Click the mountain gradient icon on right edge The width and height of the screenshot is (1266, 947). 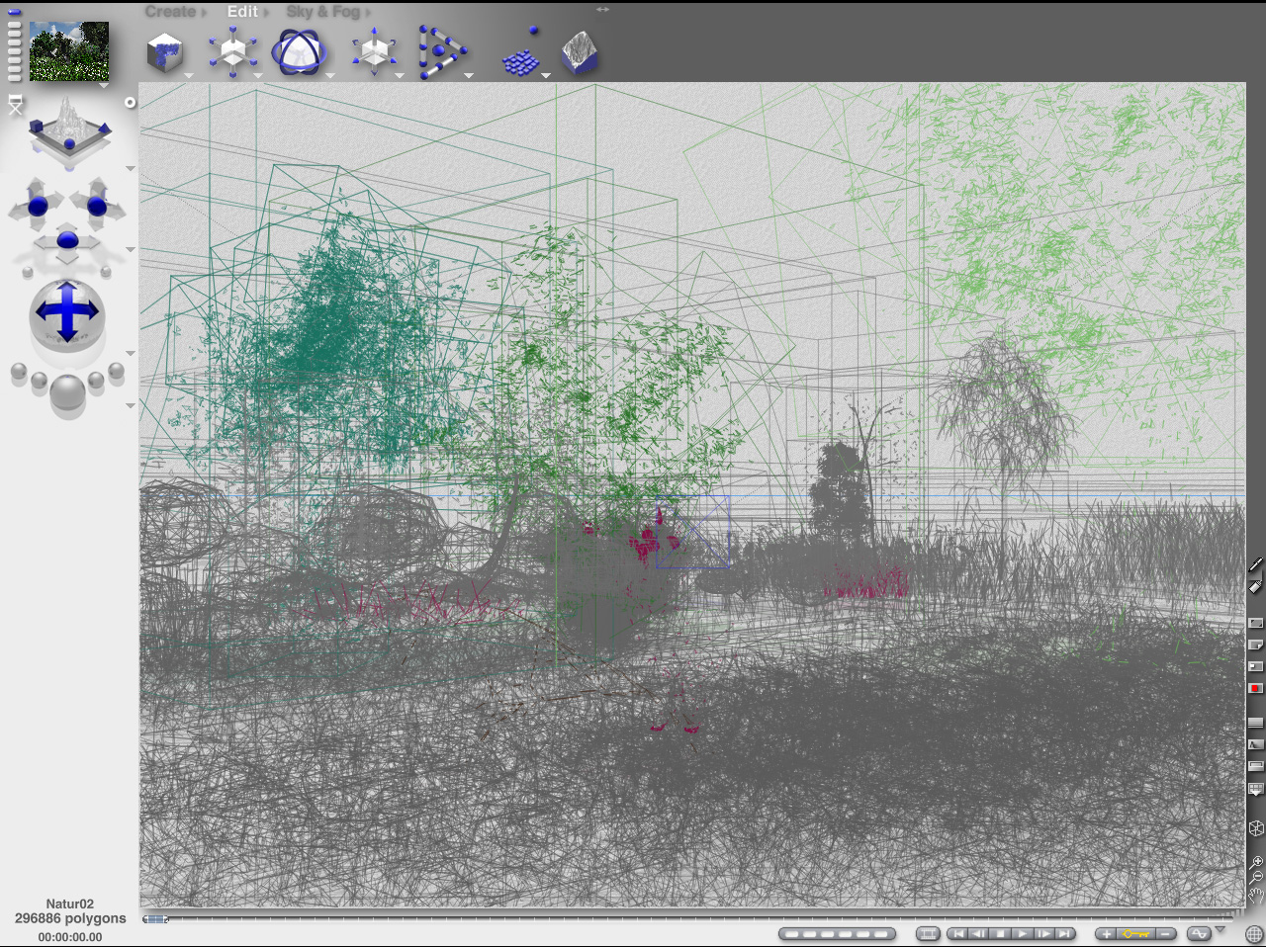[x=1256, y=744]
